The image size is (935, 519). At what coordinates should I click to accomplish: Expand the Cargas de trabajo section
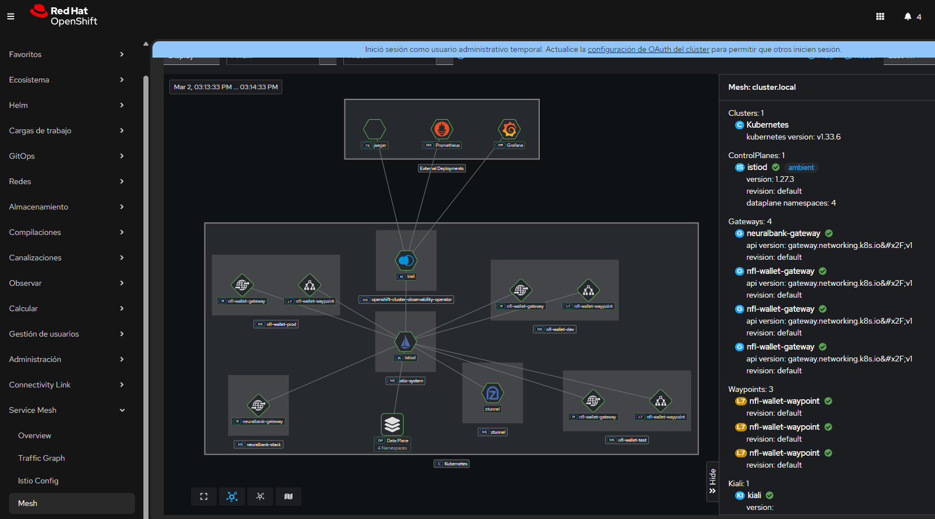pyautogui.click(x=67, y=130)
